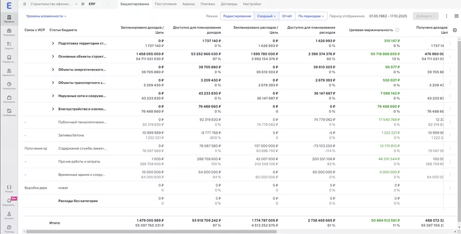The image size is (461, 234).
Task: Open notifications bell with 99+ badge
Action: coord(9,201)
